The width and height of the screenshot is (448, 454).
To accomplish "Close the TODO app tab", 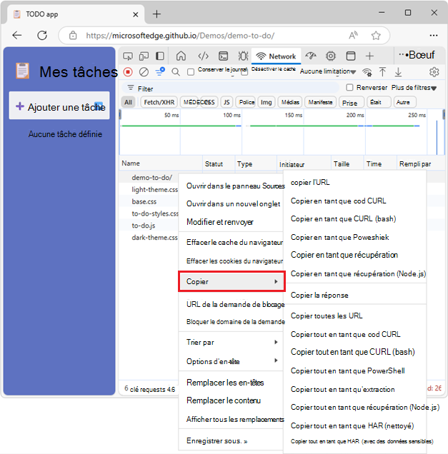I will coord(135,14).
